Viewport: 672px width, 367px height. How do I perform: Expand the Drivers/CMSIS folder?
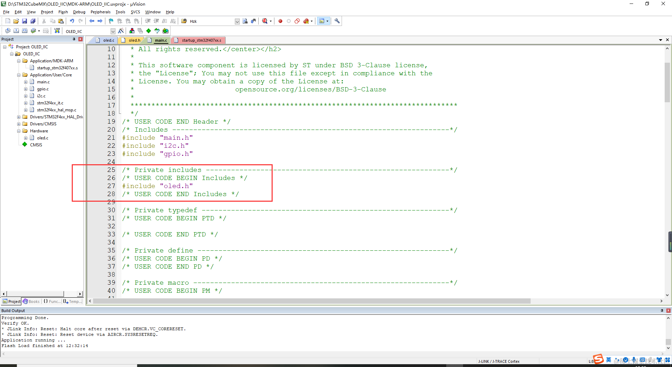[x=19, y=124]
